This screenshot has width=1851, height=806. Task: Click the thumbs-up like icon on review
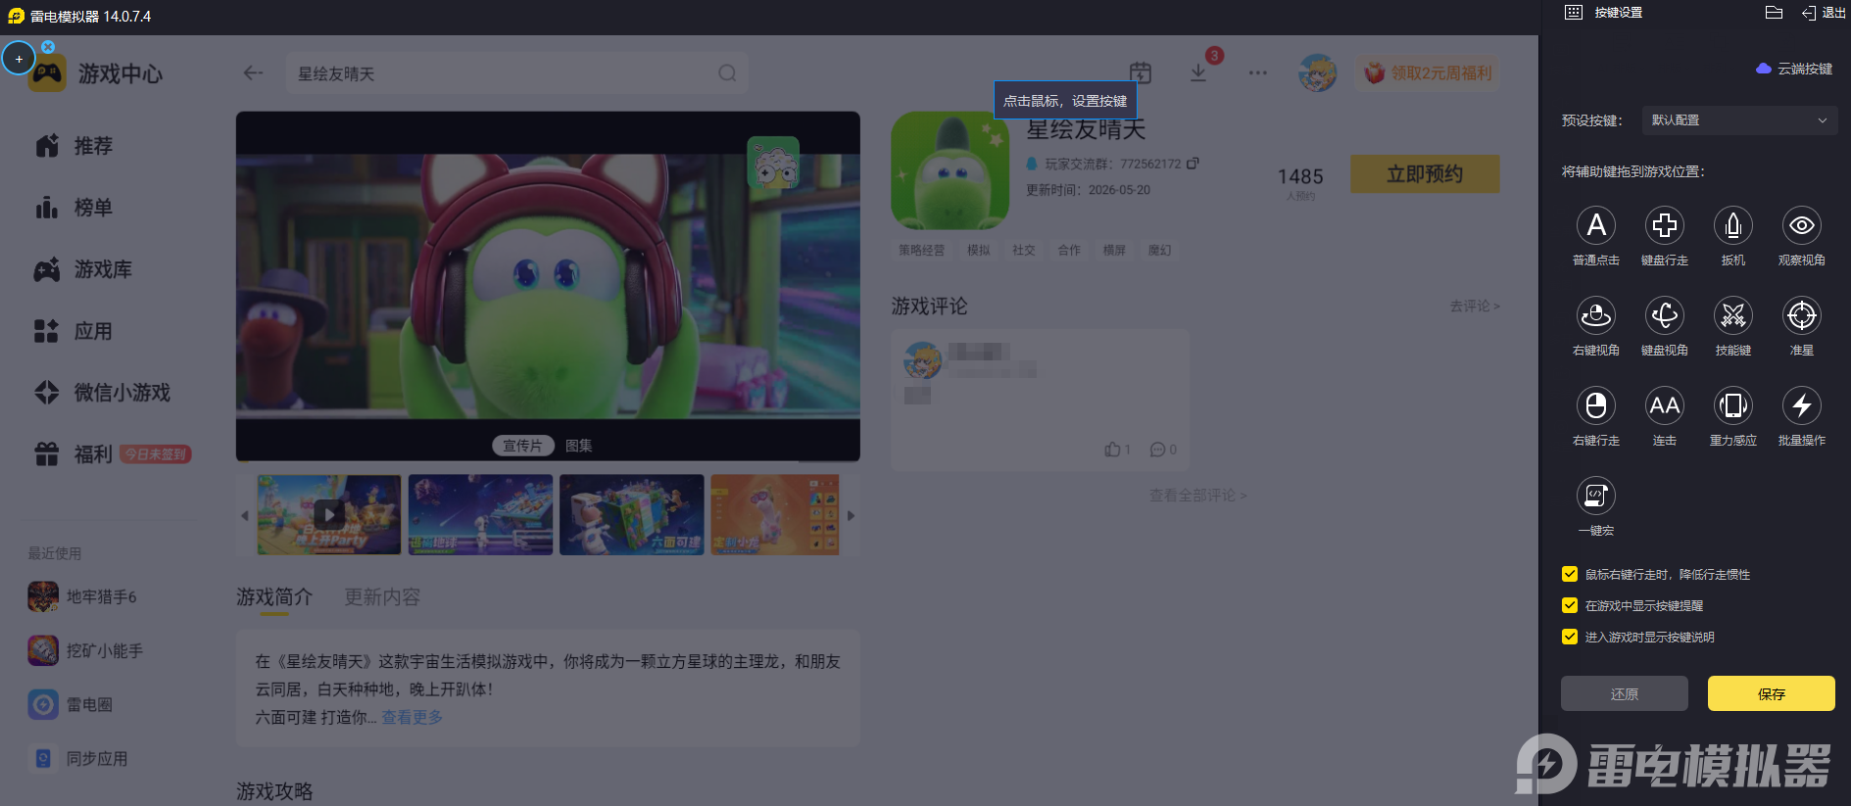pos(1112,450)
